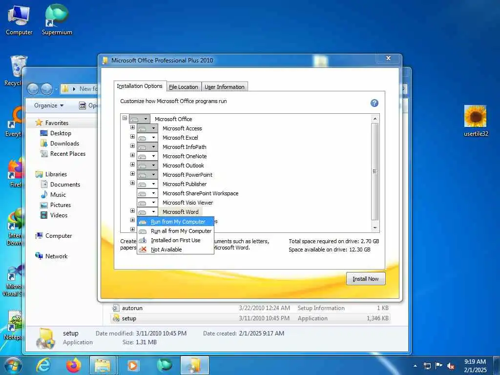Switch to Windows Explorer taskbar button

(104, 365)
